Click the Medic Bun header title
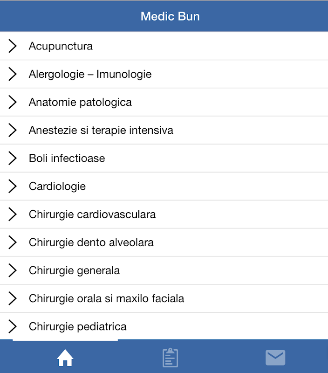The width and height of the screenshot is (328, 373). tap(170, 16)
